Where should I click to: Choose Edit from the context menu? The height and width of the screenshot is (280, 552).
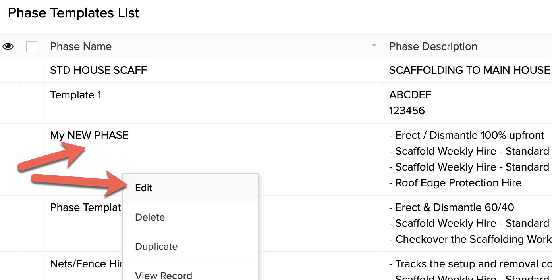click(x=191, y=188)
